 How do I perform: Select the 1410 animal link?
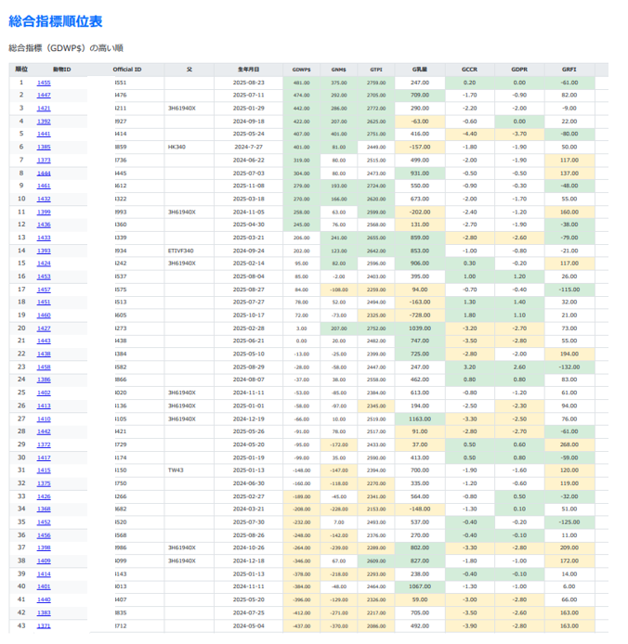pyautogui.click(x=44, y=419)
